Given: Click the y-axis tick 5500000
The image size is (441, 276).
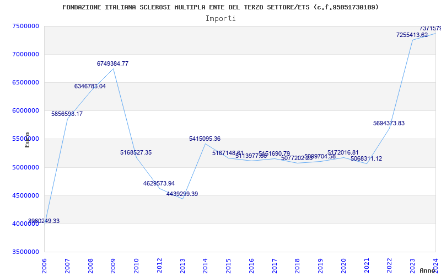Looking at the screenshot, I should (25, 139).
